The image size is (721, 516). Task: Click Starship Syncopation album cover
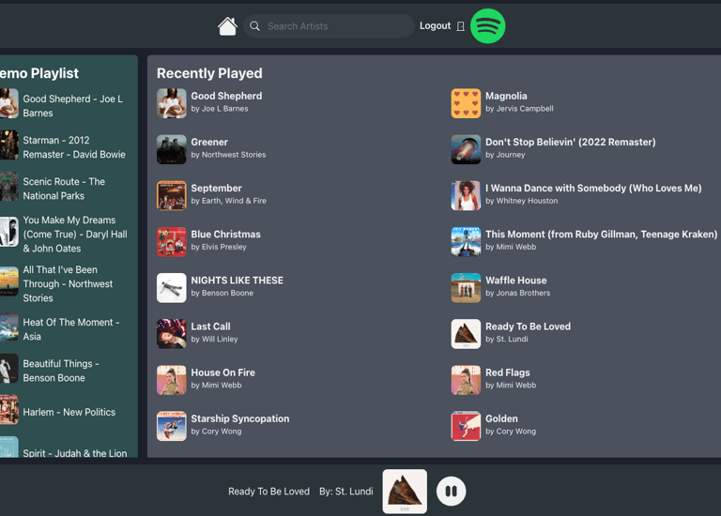tap(172, 426)
